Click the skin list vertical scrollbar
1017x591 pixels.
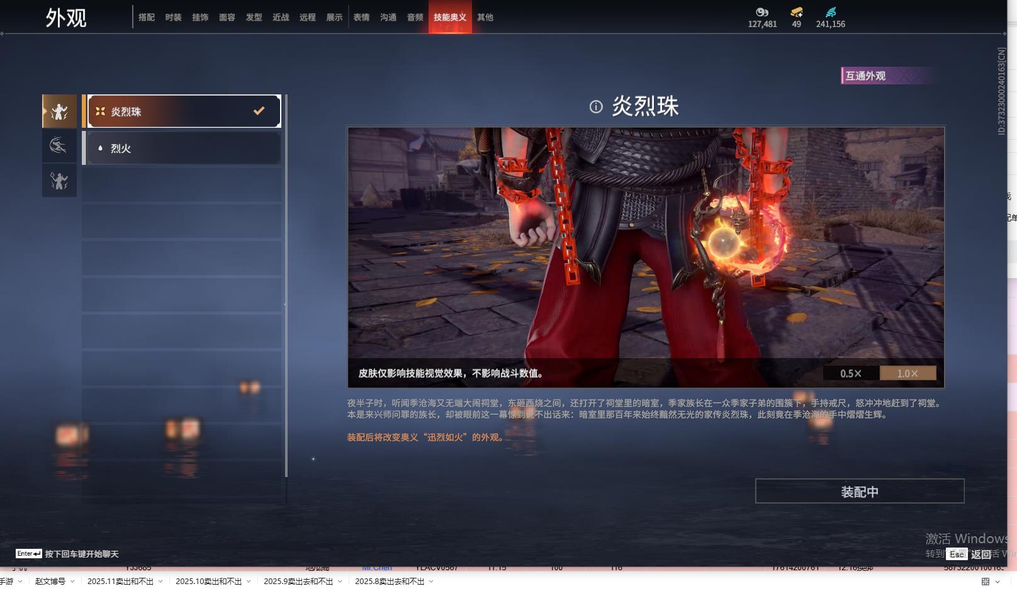[286, 286]
